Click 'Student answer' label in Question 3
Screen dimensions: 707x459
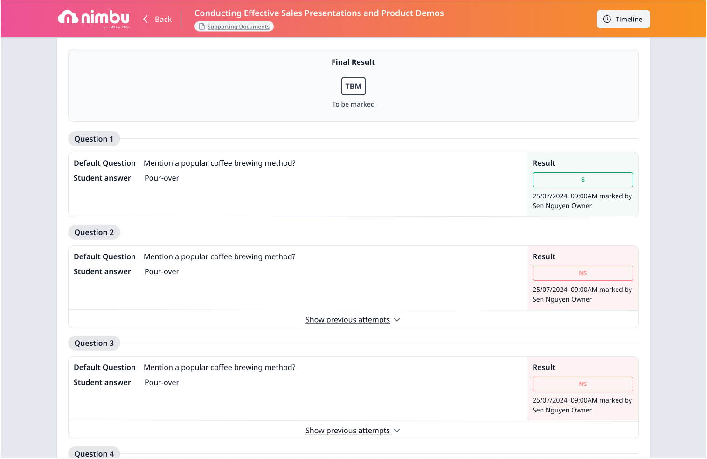(x=102, y=382)
